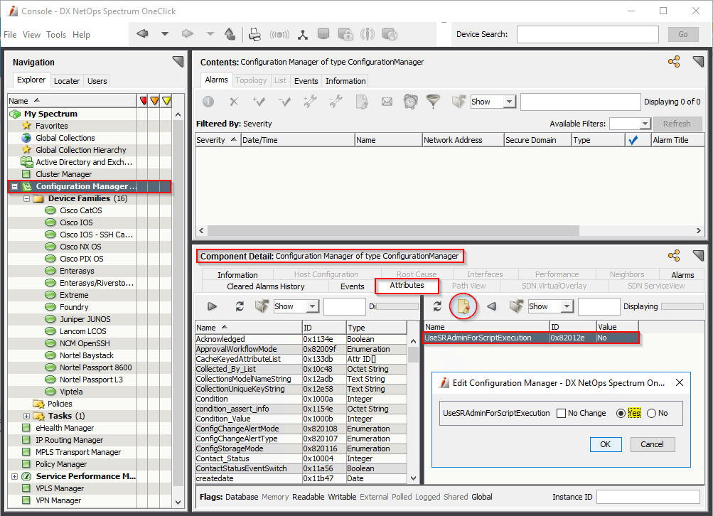This screenshot has height=516, width=713.
Task: Check the No Change checkbox
Action: [x=562, y=413]
